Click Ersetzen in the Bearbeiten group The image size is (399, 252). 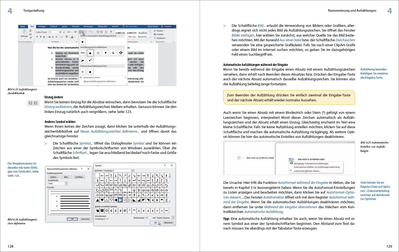click(159, 34)
